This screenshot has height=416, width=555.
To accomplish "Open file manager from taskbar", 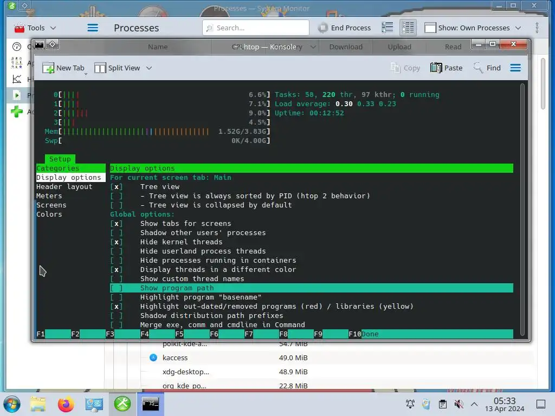I will 38,404.
